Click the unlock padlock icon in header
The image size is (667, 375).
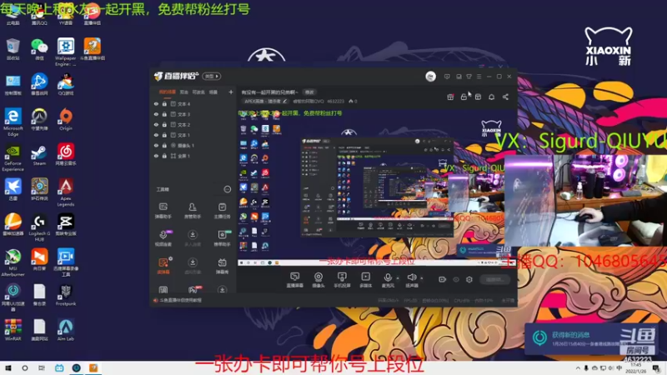click(464, 97)
